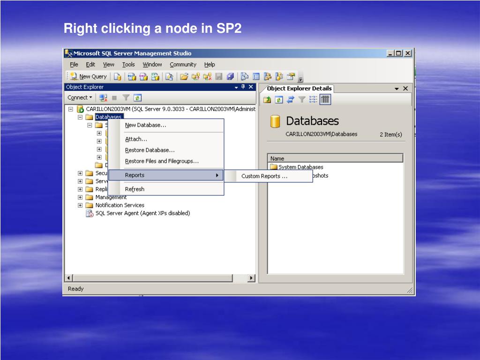Click the Stop icon in Object Explorer

point(114,98)
